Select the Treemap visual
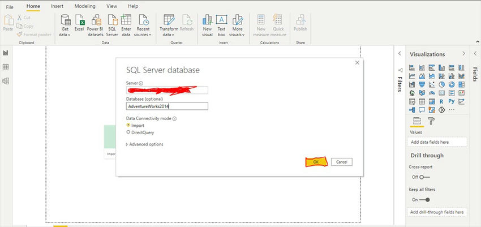 point(461,84)
